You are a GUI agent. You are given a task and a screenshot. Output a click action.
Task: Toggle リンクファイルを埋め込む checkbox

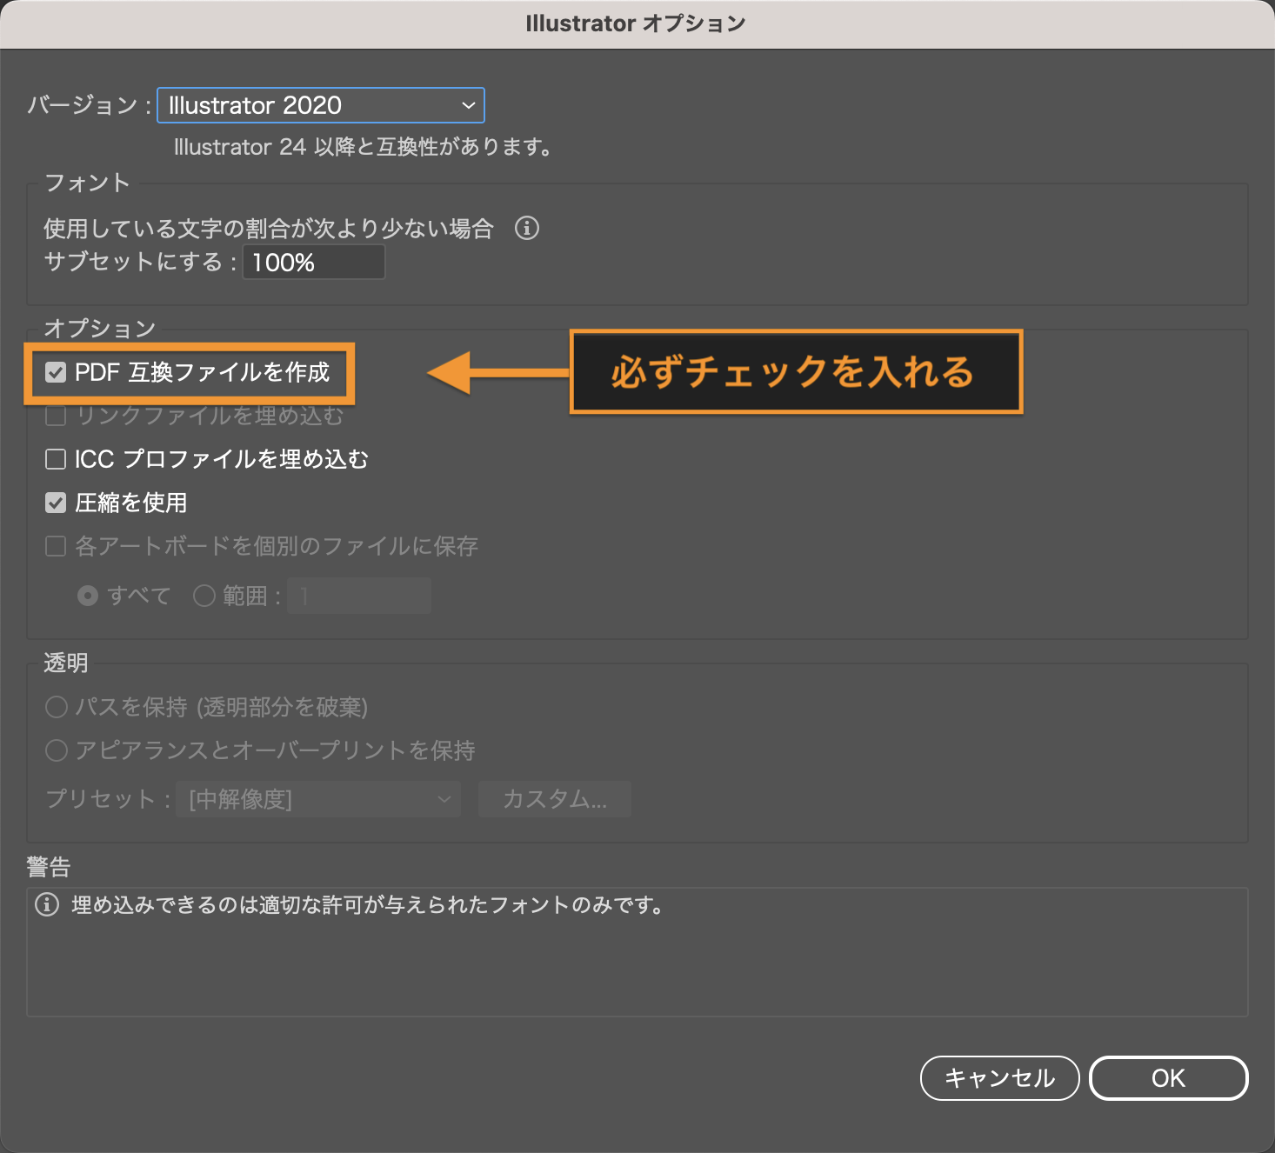[x=56, y=417]
